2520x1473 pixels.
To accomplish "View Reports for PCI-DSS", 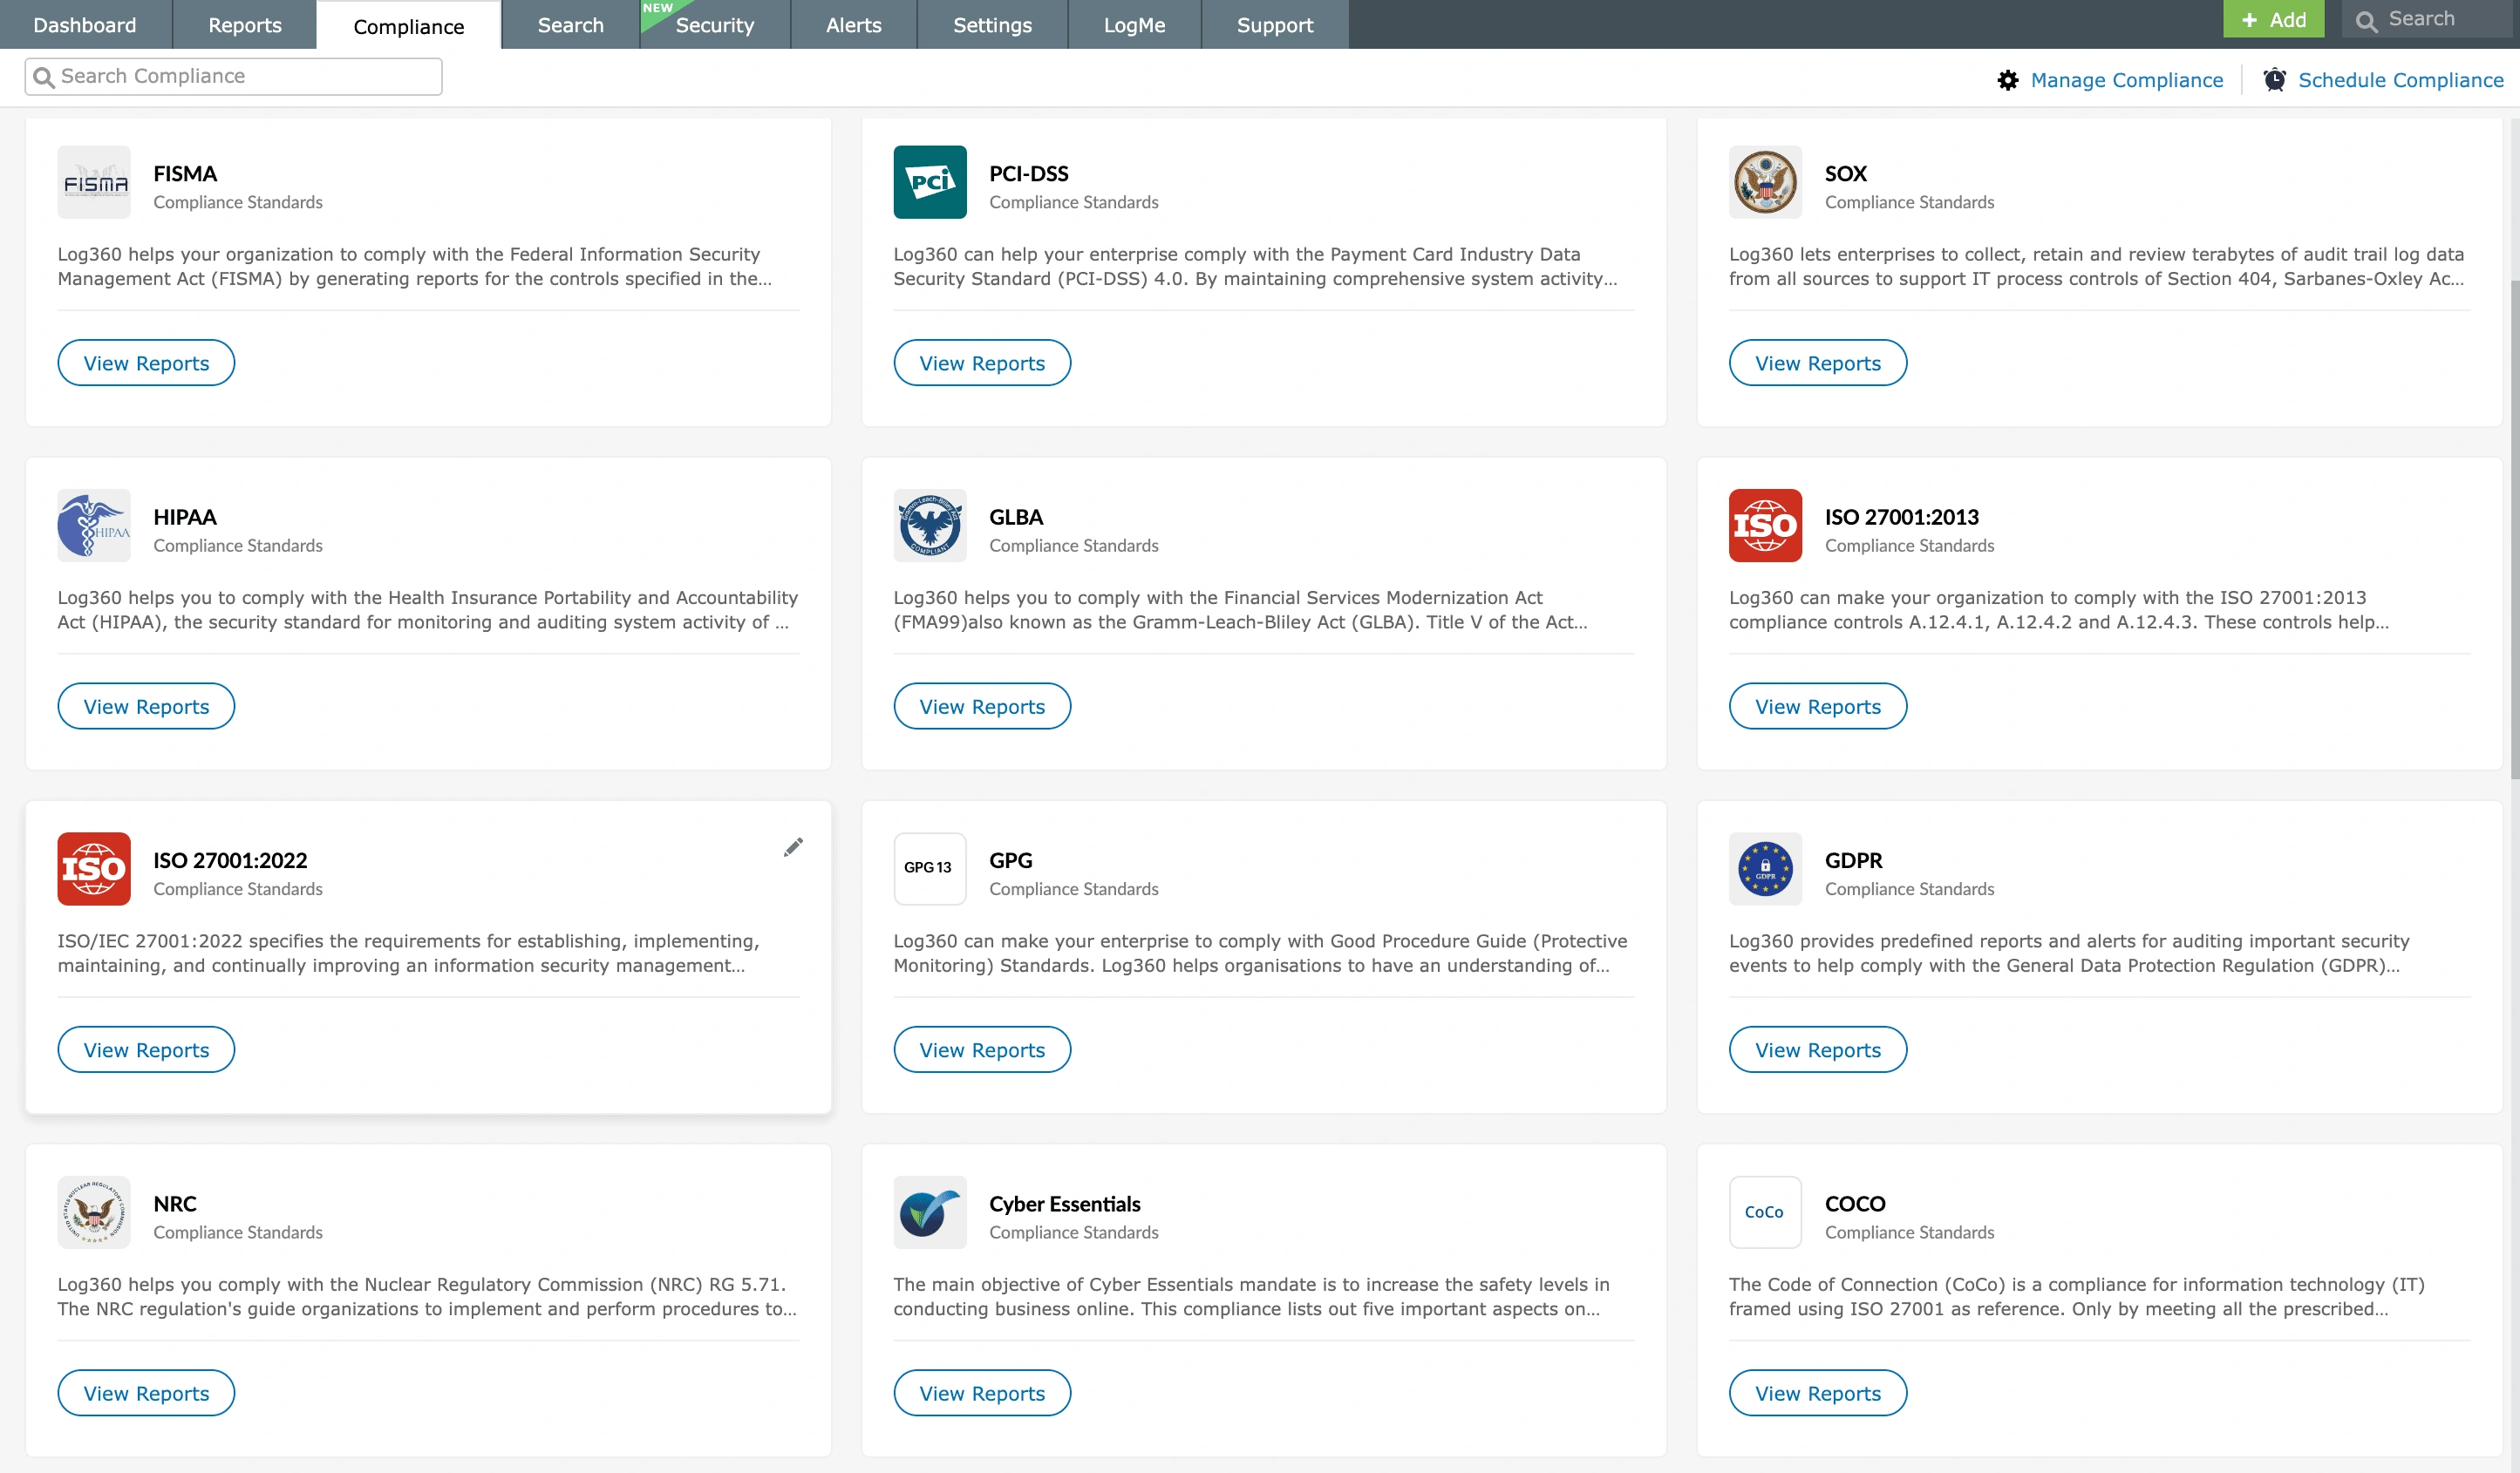I will coord(982,363).
